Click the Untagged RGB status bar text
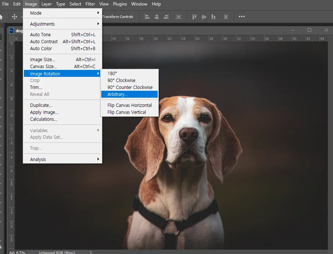The width and height of the screenshot is (333, 254). tap(57, 253)
